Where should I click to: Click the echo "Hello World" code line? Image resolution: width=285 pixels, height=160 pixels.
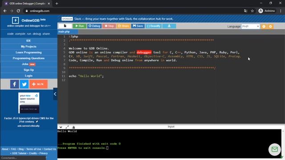86,76
